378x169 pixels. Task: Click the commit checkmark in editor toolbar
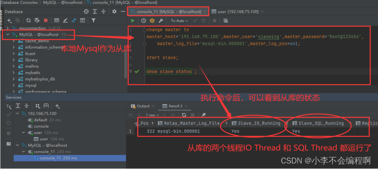pyautogui.click(x=196, y=21)
